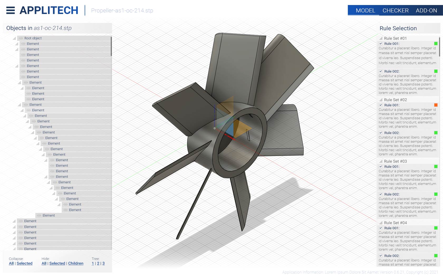The image size is (443, 277).
Task: Set tree level to 3
Action: [104, 263]
